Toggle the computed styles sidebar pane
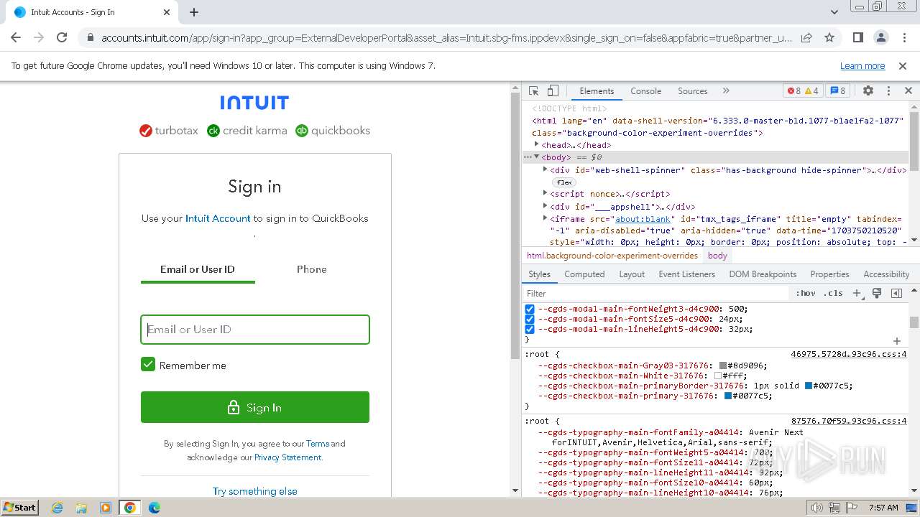This screenshot has height=517, width=920. (896, 294)
